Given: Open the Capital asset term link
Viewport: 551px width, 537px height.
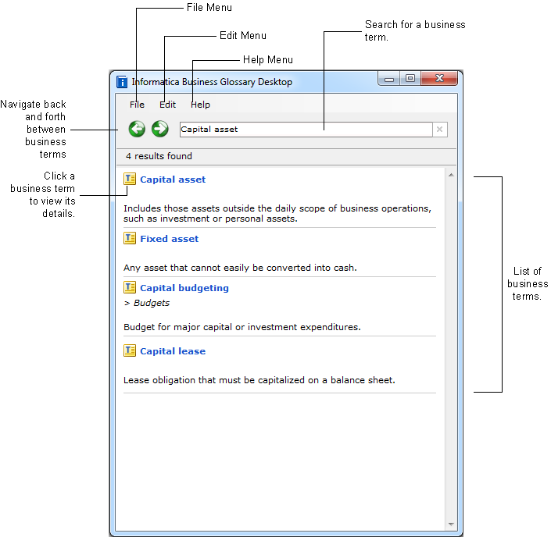Looking at the screenshot, I should point(173,180).
